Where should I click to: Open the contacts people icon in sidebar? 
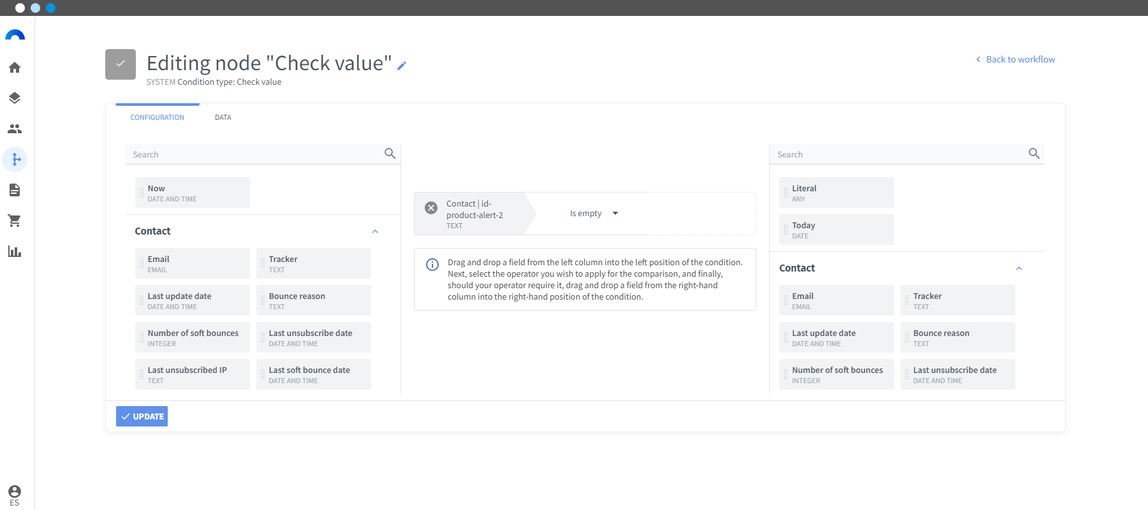coord(15,129)
